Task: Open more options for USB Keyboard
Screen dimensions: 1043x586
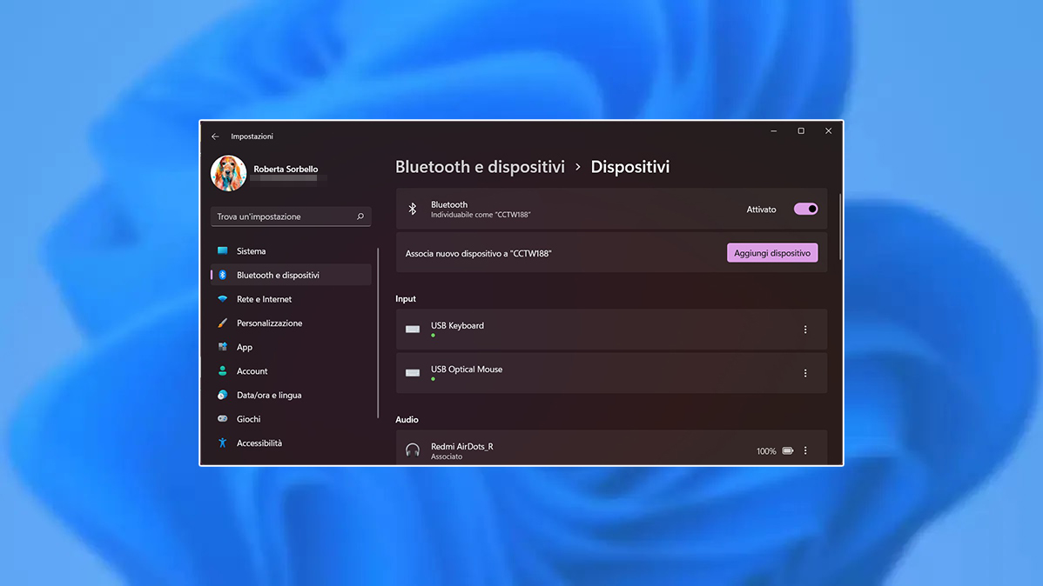Action: (805, 330)
